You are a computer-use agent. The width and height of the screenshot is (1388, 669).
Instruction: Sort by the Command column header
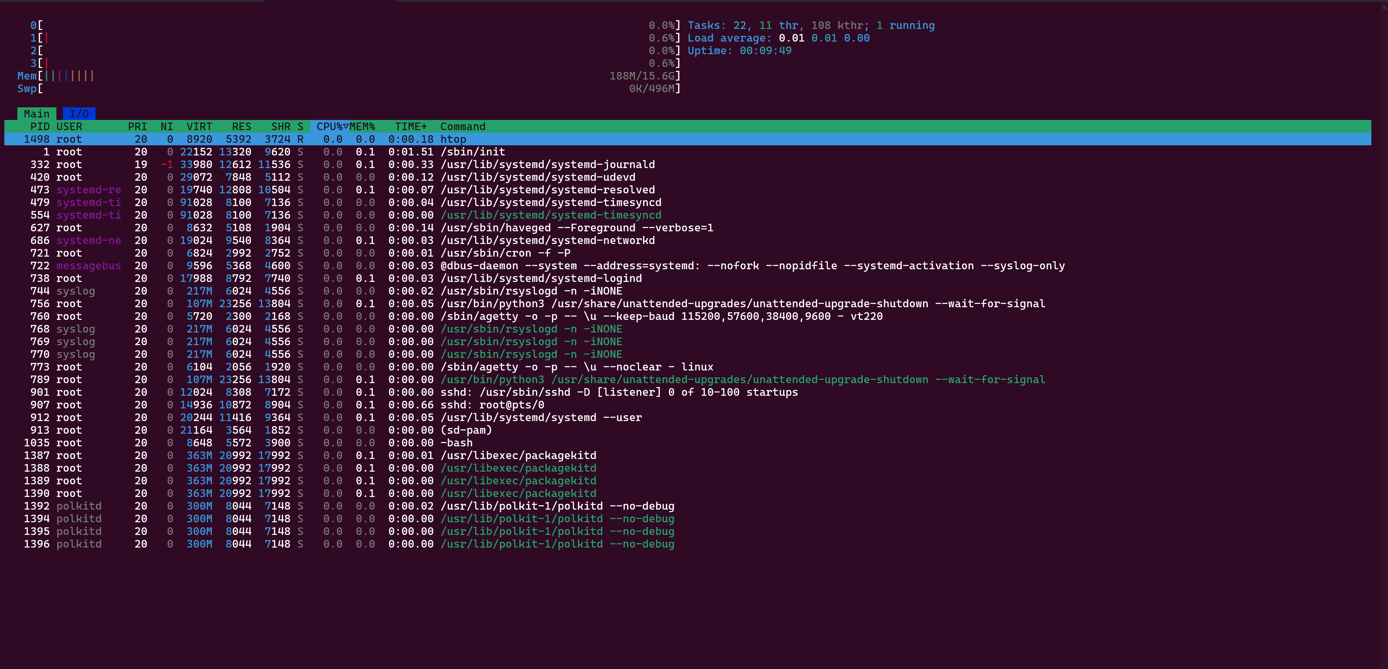463,126
